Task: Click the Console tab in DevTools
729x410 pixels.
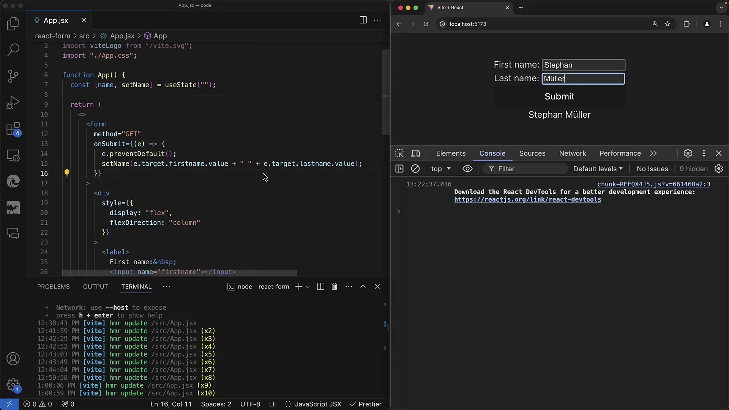Action: click(x=492, y=153)
